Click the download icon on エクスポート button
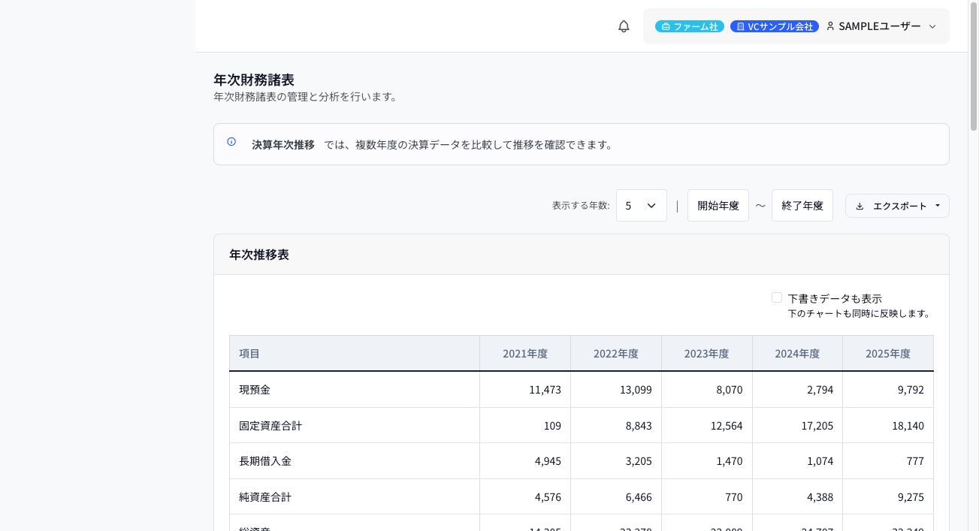 (x=860, y=205)
